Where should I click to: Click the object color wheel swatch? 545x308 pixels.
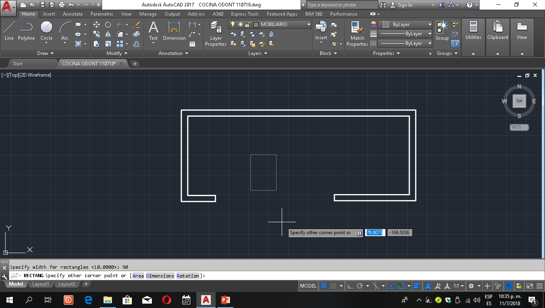pos(373,24)
